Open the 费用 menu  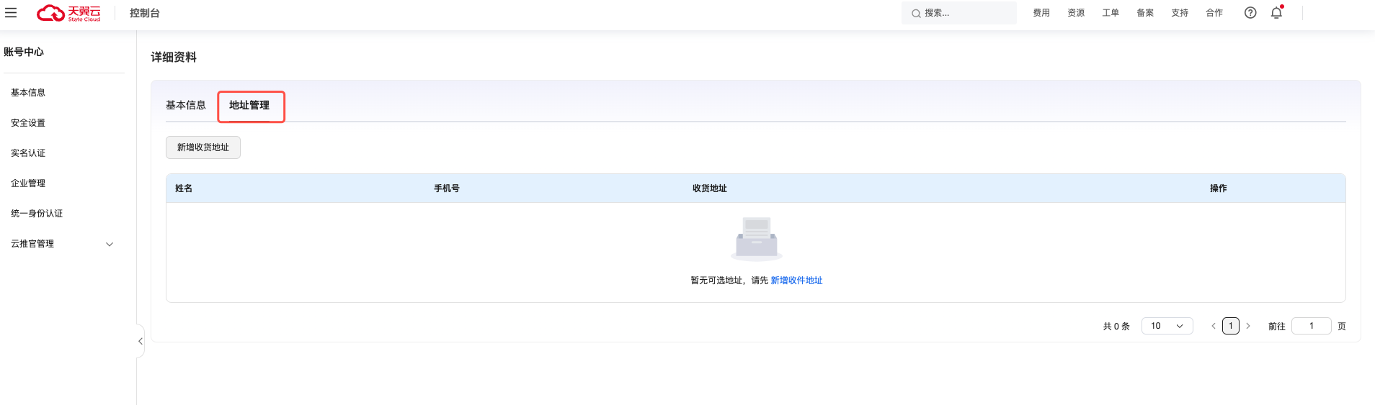pos(1041,13)
